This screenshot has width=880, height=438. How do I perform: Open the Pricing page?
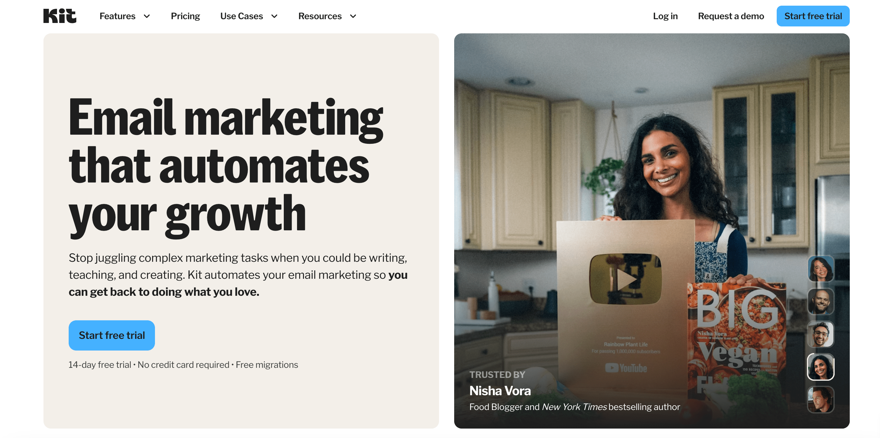pos(185,16)
